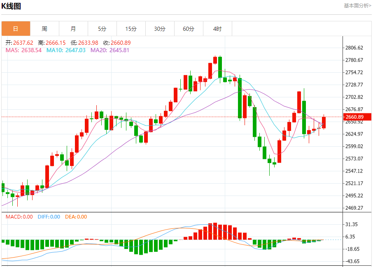Click the 2702.82 price axis label
373x267 pixels.
coord(354,97)
